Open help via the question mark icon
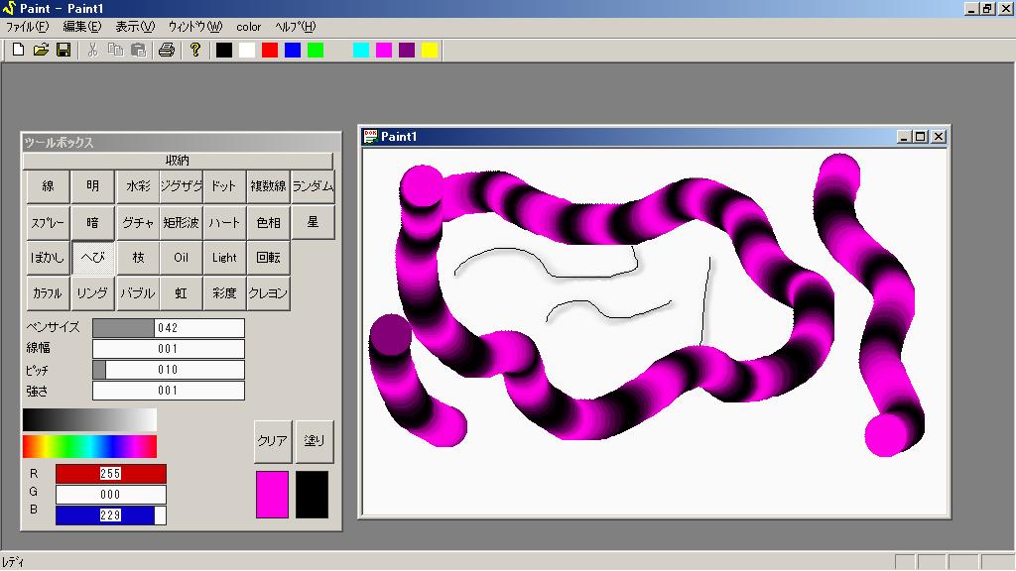 (x=195, y=51)
